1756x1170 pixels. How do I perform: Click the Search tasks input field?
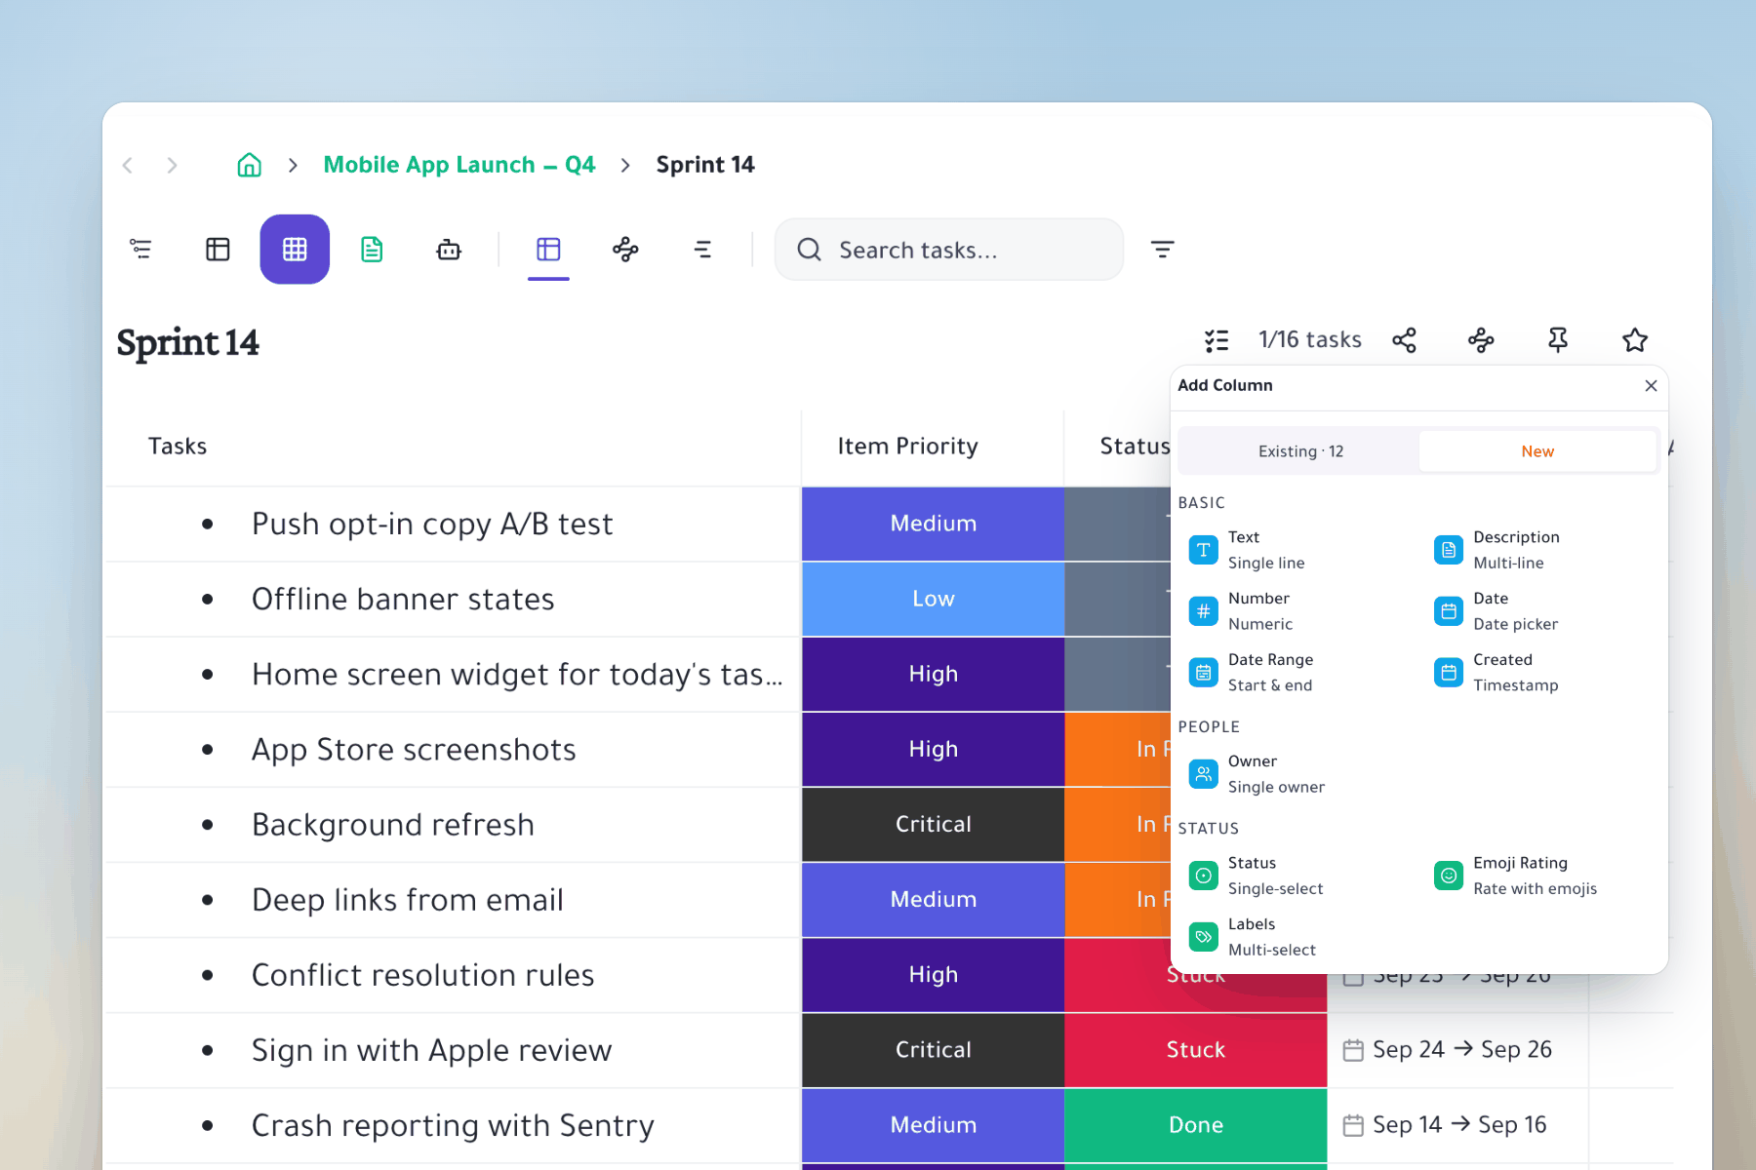click(949, 250)
